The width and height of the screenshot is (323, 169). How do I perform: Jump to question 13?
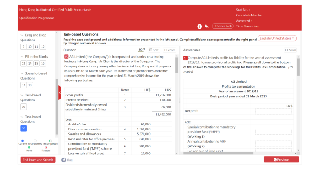[23, 63]
